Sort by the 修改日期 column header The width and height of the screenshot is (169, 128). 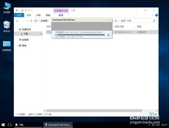pyautogui.click(x=119, y=27)
